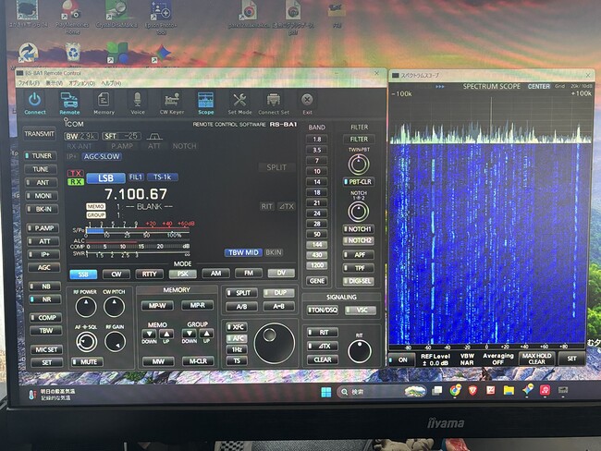
Task: Open the Connect Set icon
Action: (x=274, y=103)
